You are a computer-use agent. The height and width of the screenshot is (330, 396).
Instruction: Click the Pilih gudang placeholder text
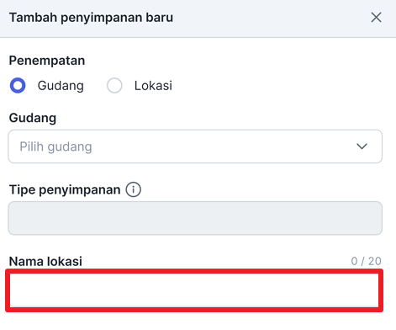click(55, 146)
